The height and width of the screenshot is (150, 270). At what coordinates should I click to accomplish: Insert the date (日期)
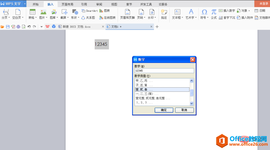[x=260, y=11]
